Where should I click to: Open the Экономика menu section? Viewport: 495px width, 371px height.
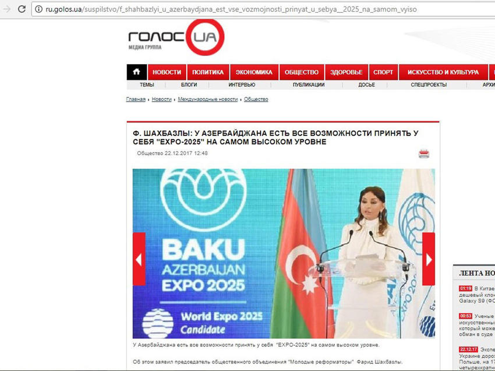pyautogui.click(x=254, y=72)
